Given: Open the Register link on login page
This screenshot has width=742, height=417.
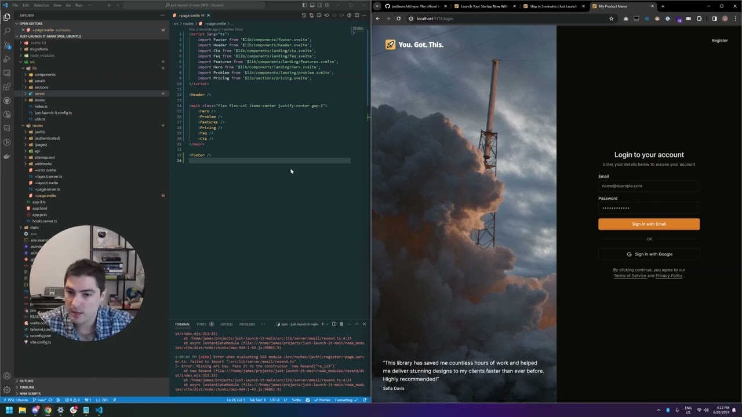Looking at the screenshot, I should pos(719,41).
